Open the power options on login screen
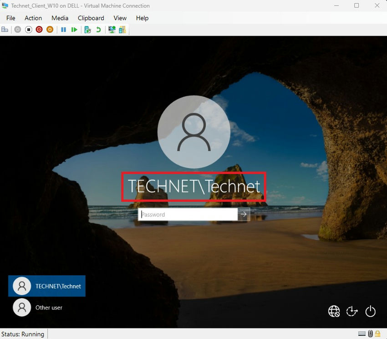Viewport: 387px width, 339px height. 371,311
